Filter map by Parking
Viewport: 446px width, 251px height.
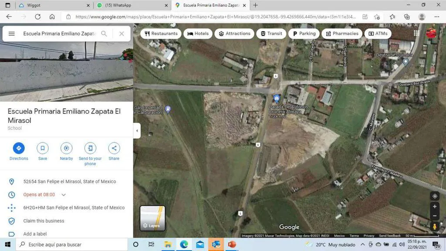(x=304, y=34)
